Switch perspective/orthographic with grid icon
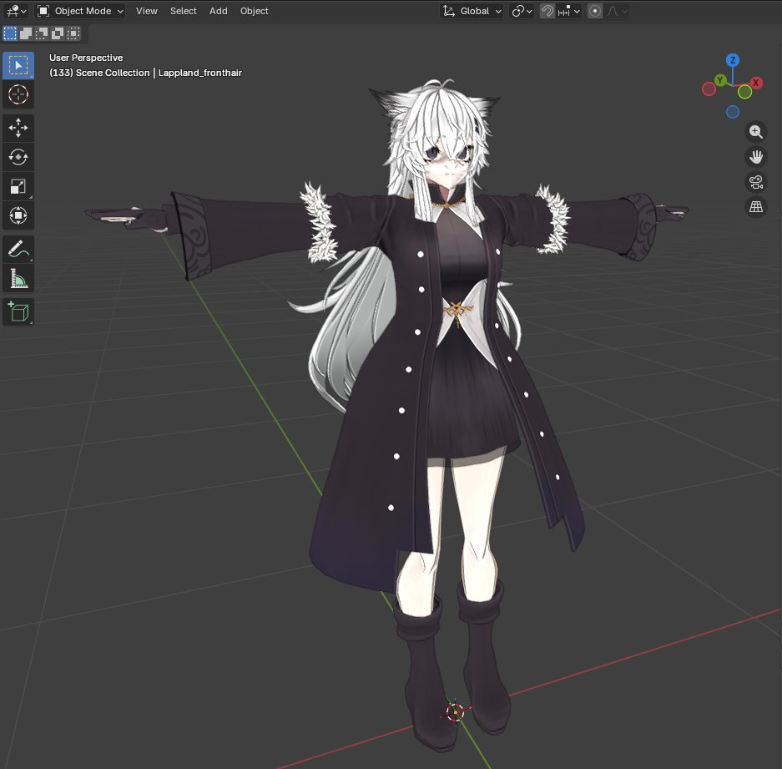 756,206
